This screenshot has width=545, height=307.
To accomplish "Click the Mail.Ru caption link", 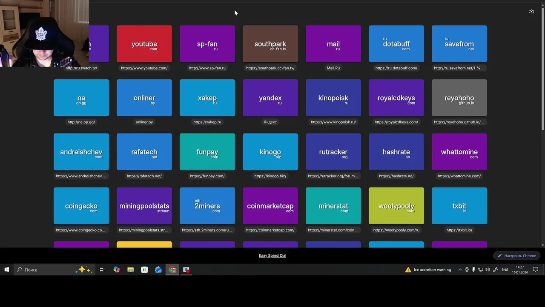I will pyautogui.click(x=333, y=68).
